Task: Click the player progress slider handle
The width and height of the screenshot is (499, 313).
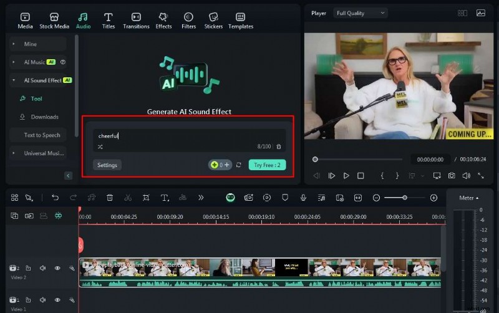Action: tap(315, 160)
